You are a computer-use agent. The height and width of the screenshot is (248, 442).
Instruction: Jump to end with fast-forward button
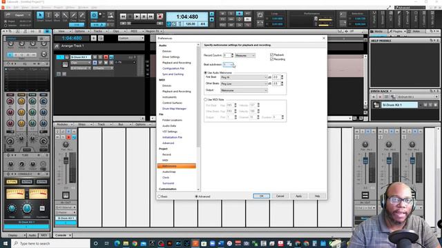[151, 17]
